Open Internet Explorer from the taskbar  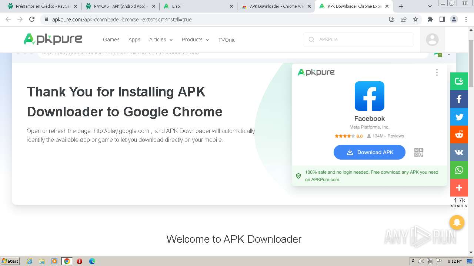pyautogui.click(x=29, y=261)
